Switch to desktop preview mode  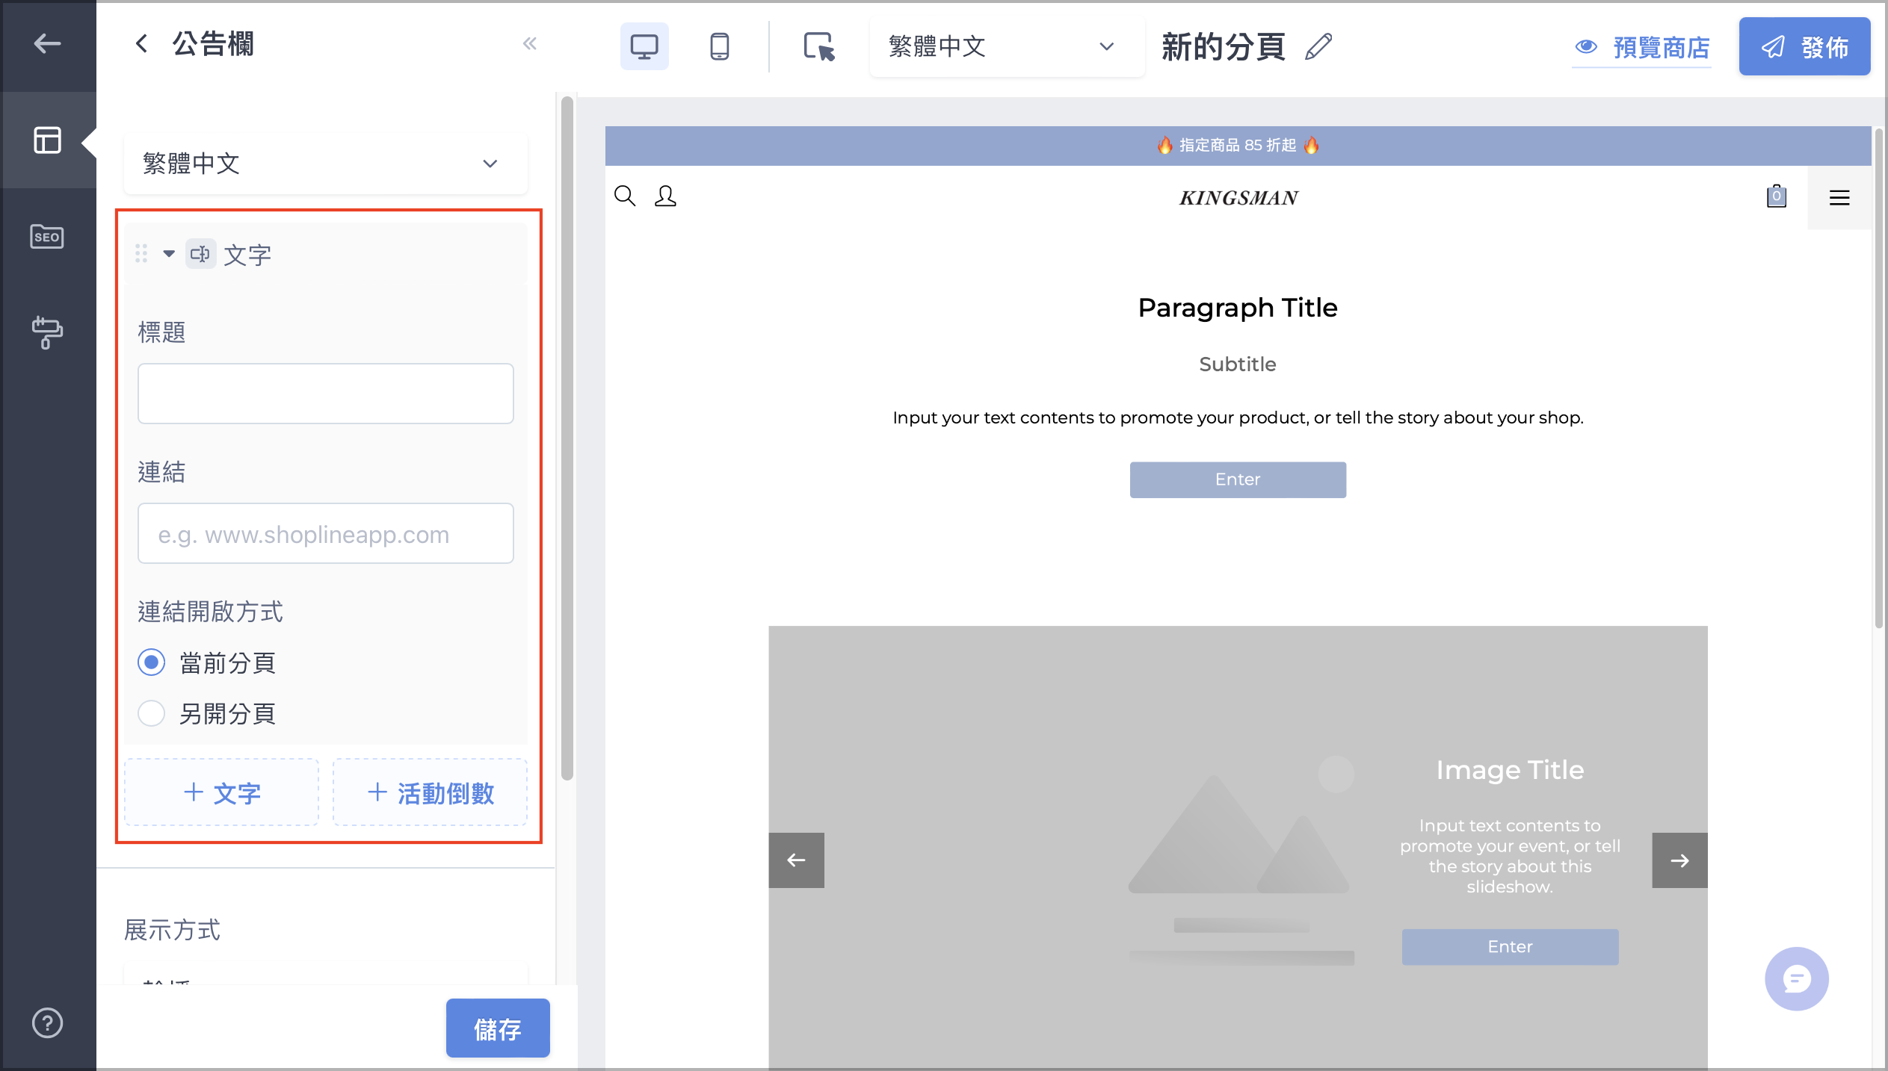tap(644, 46)
